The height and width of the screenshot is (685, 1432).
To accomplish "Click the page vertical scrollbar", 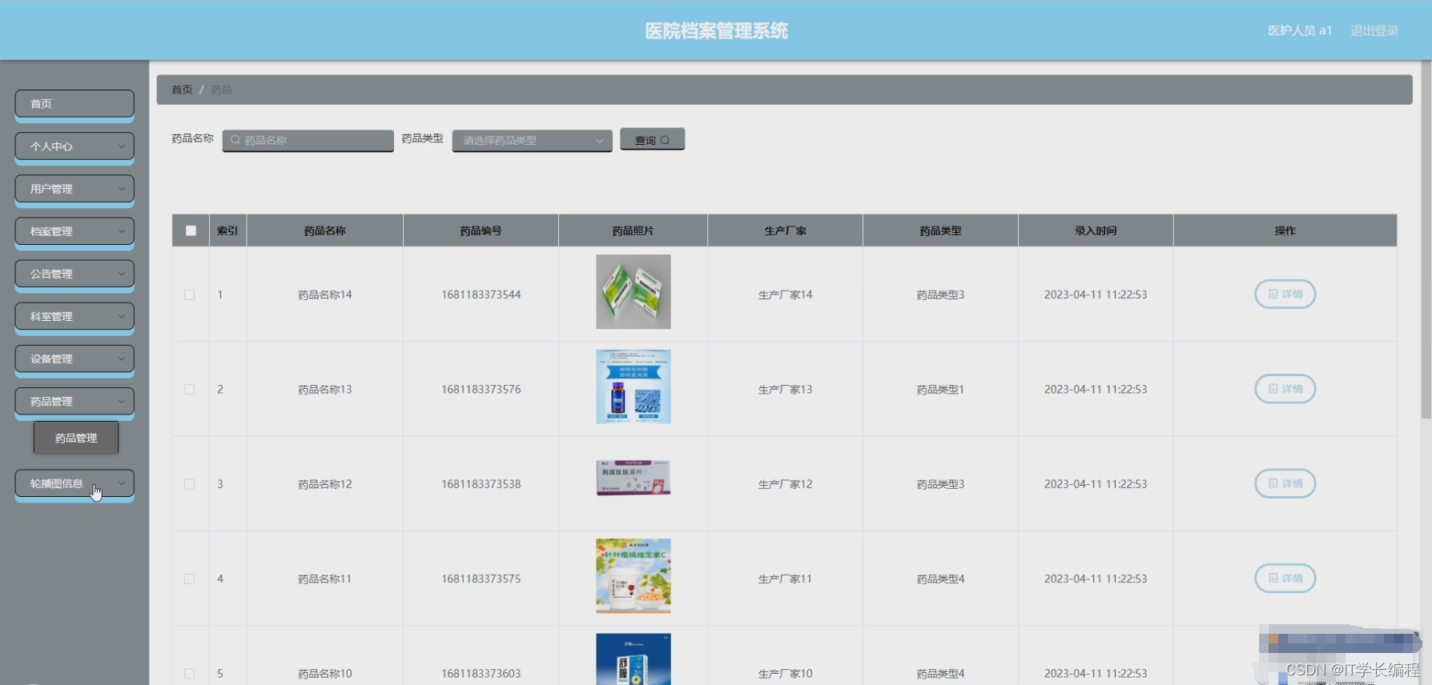I will pos(1426,240).
